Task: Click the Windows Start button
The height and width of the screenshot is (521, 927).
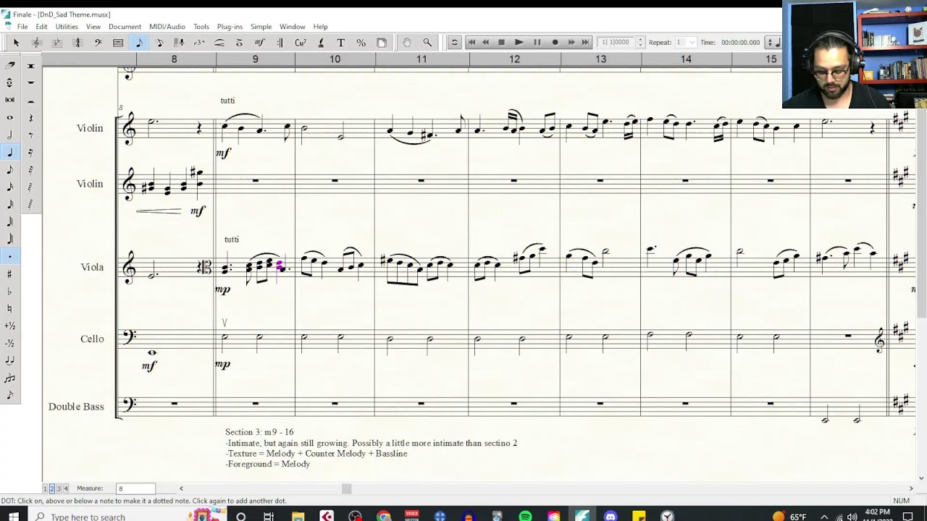Action: (13, 516)
